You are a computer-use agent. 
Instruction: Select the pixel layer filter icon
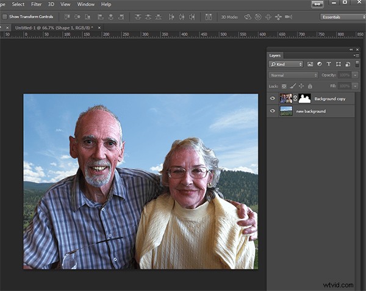pyautogui.click(x=310, y=64)
